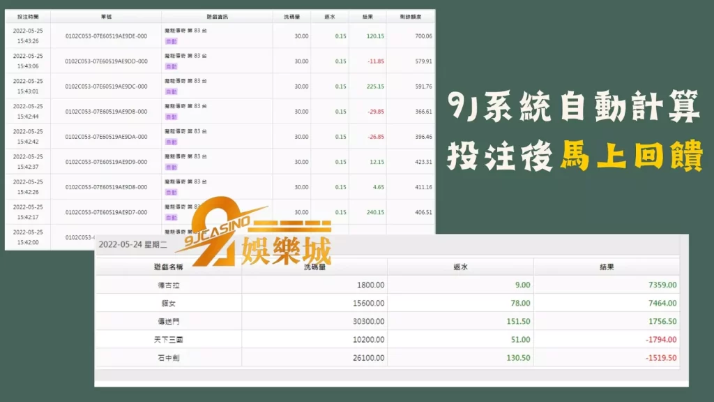Screen dimensions: 714x402
Task: Click the 自動 tag in the 15:43:26 row
Action: coord(172,41)
